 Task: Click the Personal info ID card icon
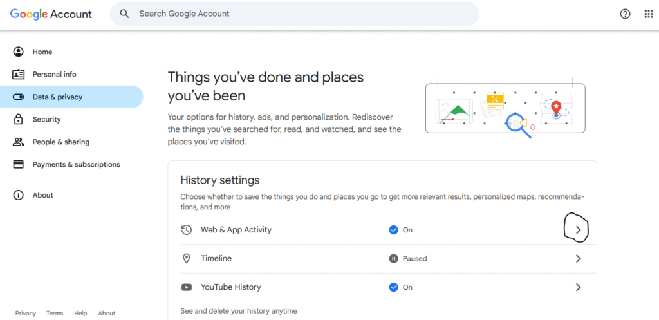pos(19,75)
